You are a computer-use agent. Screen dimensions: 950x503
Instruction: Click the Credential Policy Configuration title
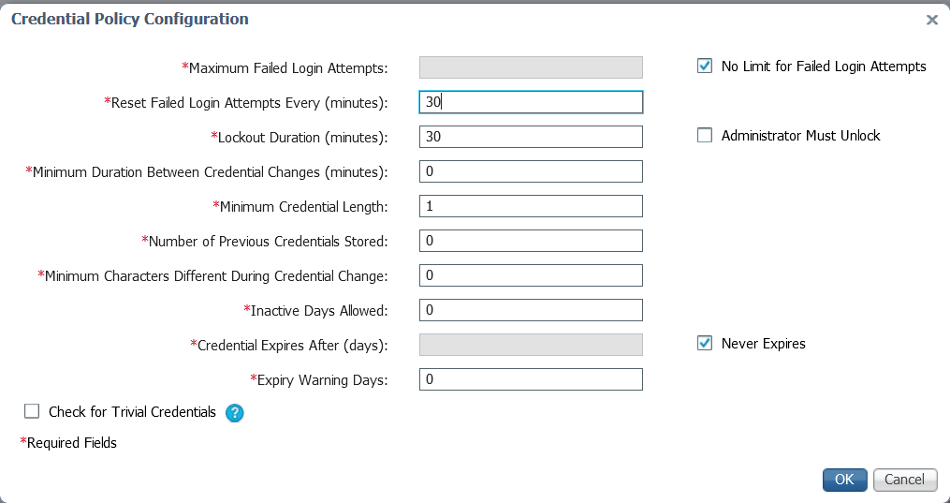click(130, 19)
